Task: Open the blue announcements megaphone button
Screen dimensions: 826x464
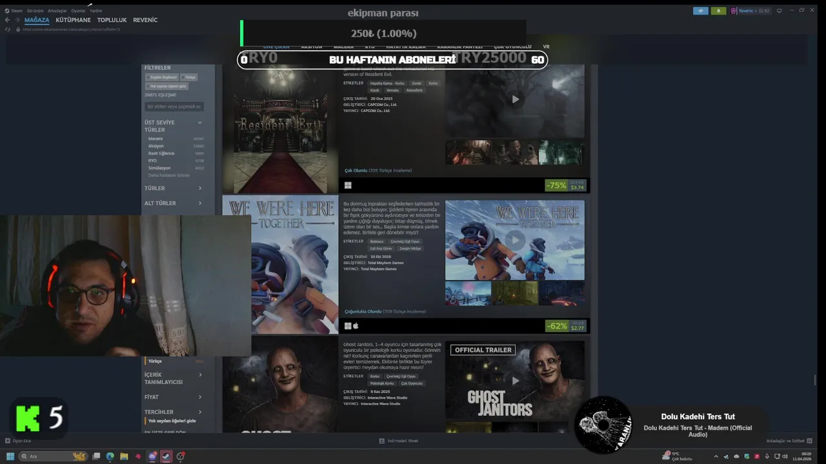Action: [x=700, y=11]
